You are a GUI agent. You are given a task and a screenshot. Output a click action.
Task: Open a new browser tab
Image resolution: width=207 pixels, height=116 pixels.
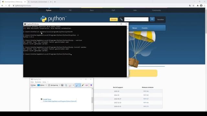coord(55,2)
